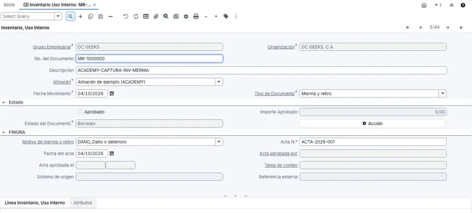
Task: Collapse the FINORA section
Action: pos(4,132)
